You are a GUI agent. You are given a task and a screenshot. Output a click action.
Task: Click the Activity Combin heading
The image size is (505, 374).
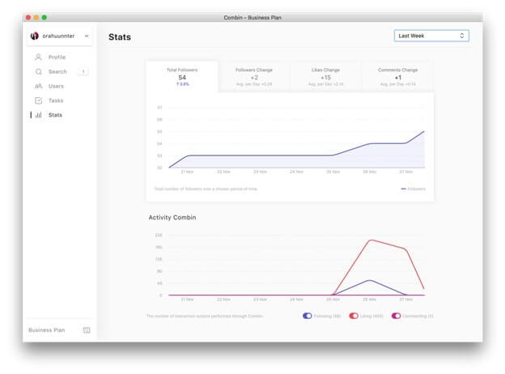[x=172, y=218]
